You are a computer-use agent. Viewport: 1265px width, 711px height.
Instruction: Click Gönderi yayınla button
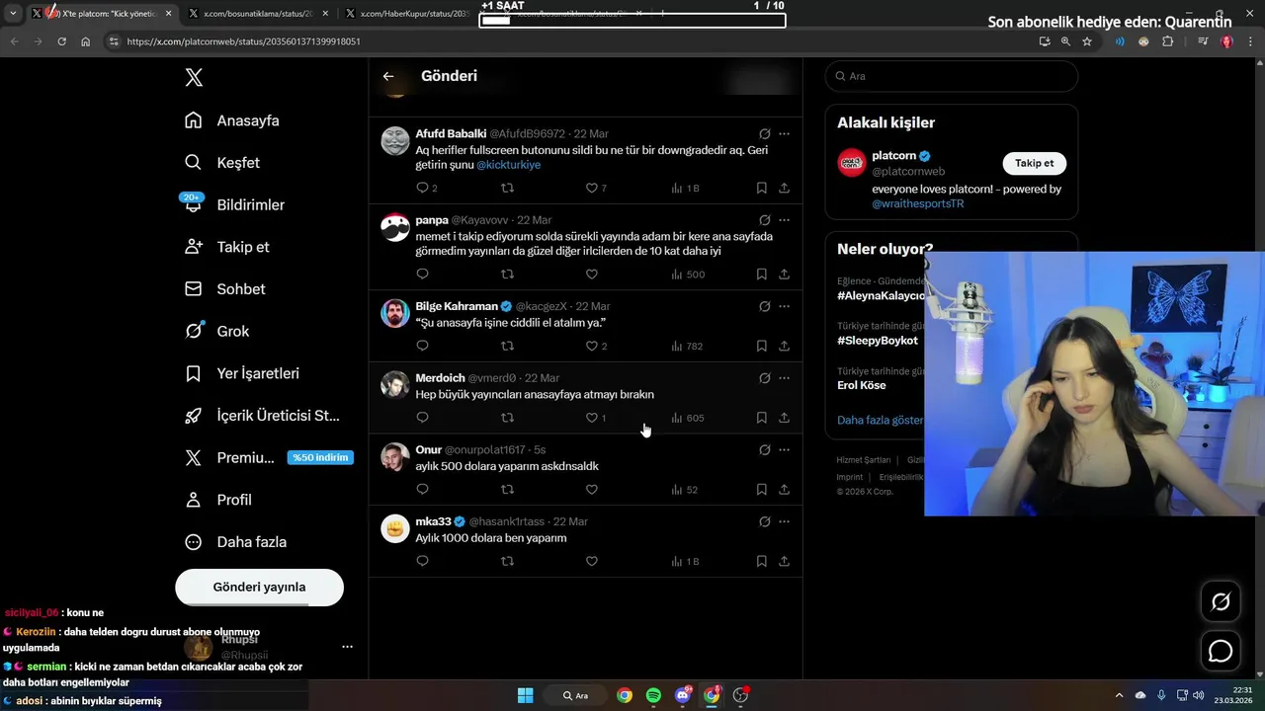259,587
